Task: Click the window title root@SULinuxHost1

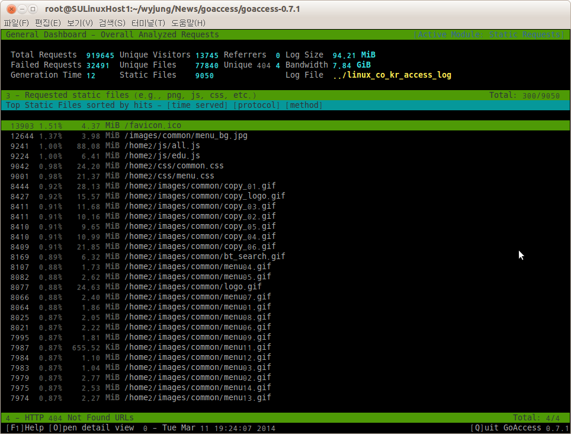Action: (172, 9)
